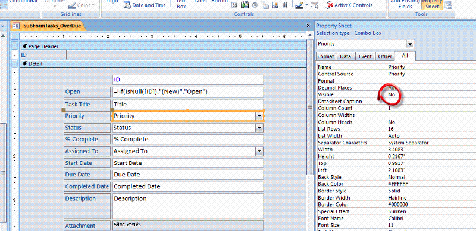Insert Date and Time into form
This screenshot has height=231, width=476.
pos(145,5)
